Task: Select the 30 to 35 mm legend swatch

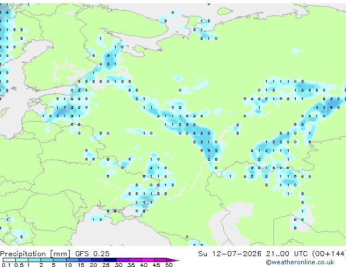Action: point(122,260)
